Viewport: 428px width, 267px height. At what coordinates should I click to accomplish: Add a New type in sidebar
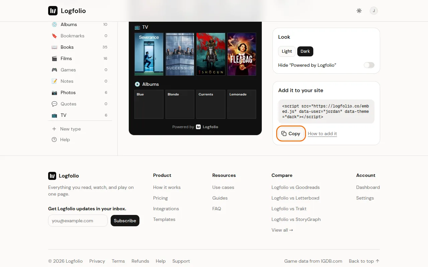(80, 129)
